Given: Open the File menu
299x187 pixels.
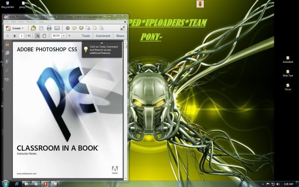Looking at the screenshot, I should (7, 22).
